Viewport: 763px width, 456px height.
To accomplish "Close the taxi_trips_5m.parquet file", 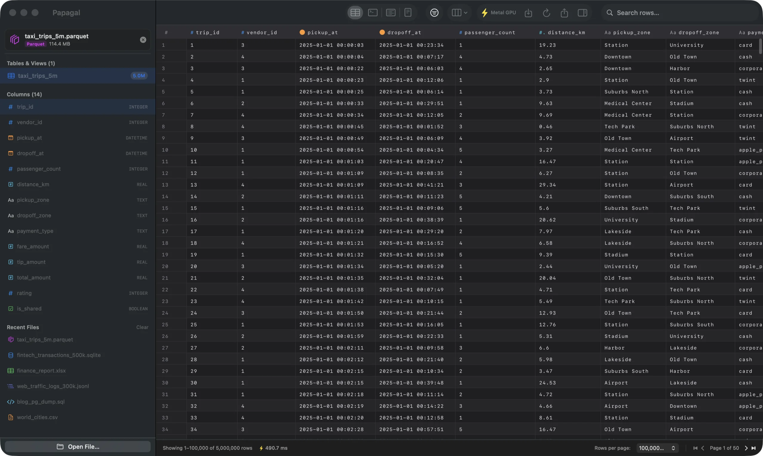I will (x=143, y=40).
